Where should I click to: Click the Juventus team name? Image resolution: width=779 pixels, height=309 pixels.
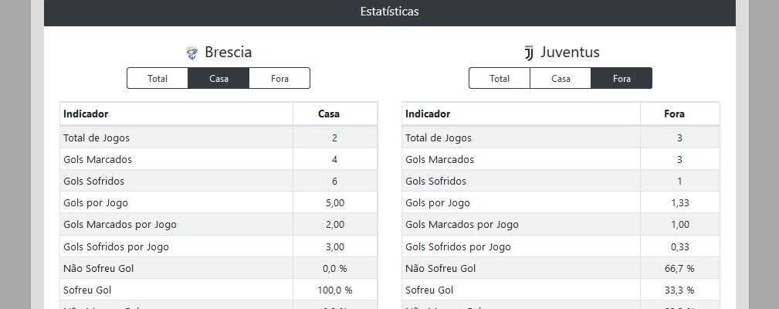[570, 53]
